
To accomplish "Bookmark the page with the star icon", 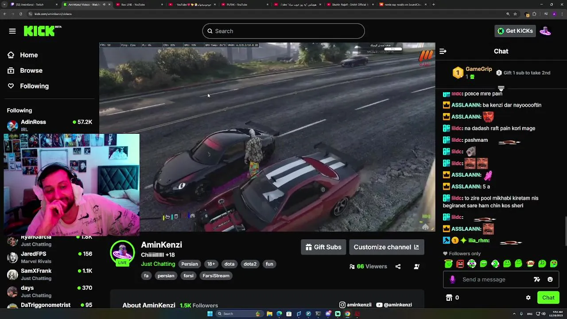I will pyautogui.click(x=515, y=14).
